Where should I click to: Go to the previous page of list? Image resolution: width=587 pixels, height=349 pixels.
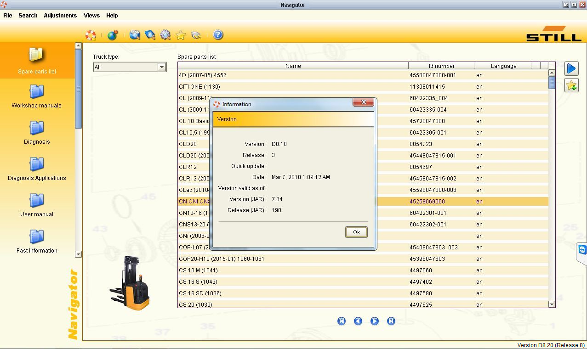[358, 321]
